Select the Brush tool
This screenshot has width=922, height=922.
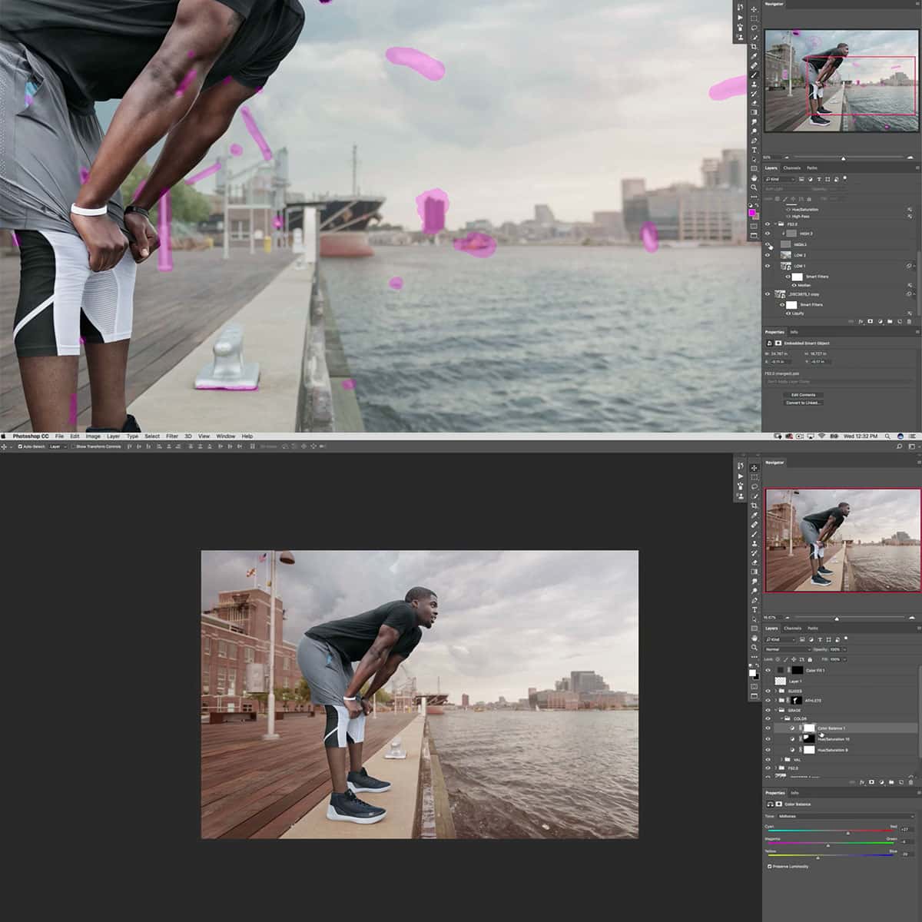pyautogui.click(x=755, y=533)
